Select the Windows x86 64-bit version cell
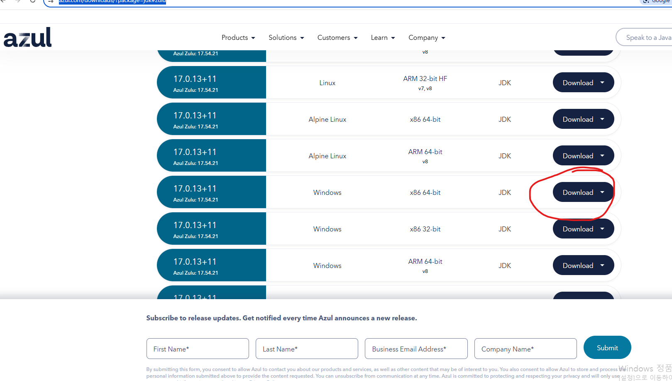The height and width of the screenshot is (381, 672). click(211, 192)
